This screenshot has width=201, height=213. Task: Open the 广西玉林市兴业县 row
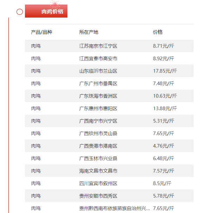pyautogui.click(x=109, y=158)
